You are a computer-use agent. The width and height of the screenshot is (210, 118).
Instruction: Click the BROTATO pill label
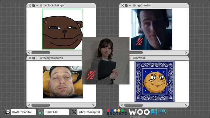(x=52, y=112)
